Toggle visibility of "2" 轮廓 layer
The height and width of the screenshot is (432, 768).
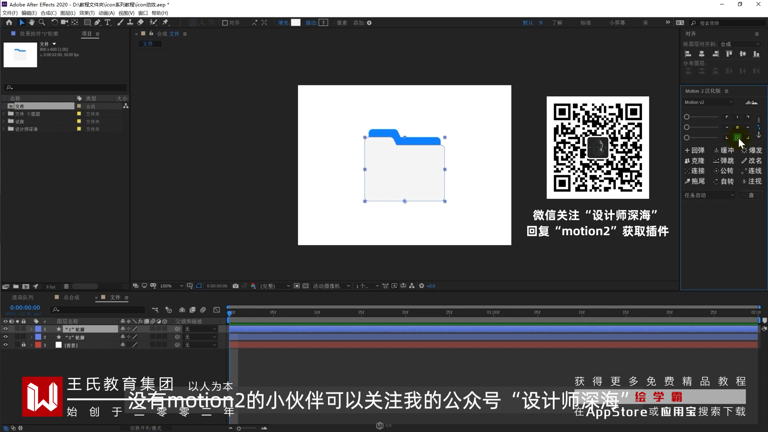[x=6, y=337]
